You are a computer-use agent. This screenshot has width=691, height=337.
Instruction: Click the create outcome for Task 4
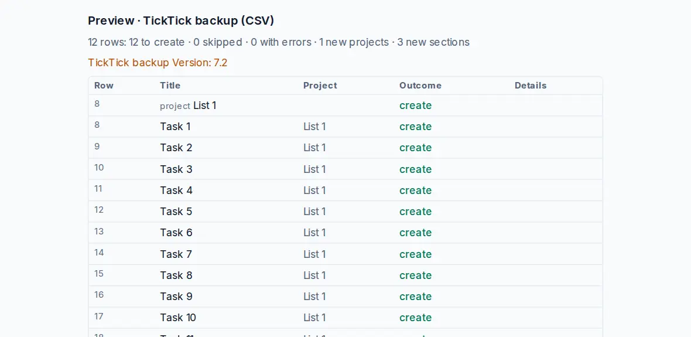(x=416, y=190)
